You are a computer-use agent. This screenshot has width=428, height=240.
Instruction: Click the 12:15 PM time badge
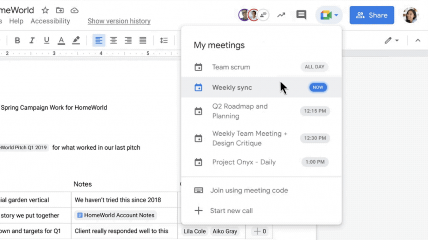315,111
